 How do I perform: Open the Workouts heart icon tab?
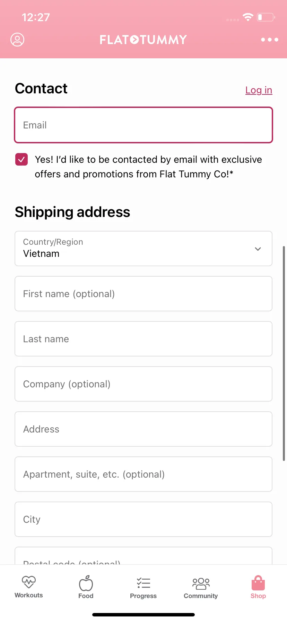click(29, 587)
